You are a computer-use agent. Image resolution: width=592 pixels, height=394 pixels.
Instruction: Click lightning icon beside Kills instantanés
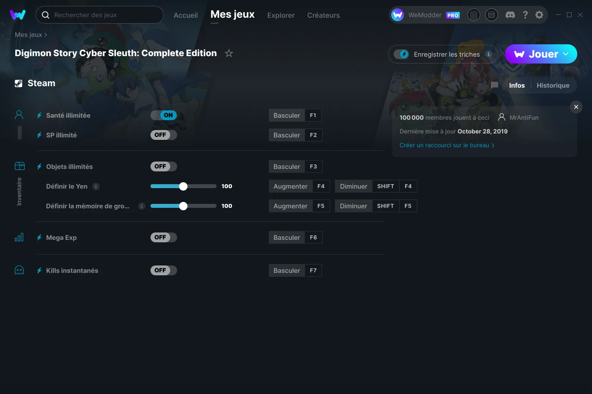[x=39, y=270]
